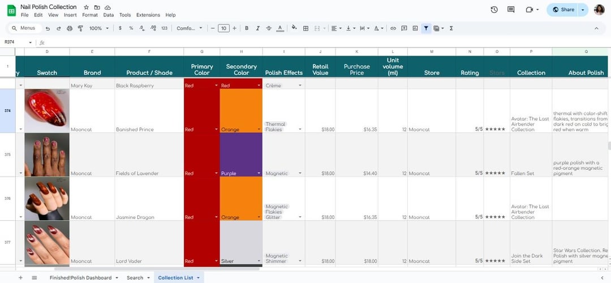The height and width of the screenshot is (283, 611).
Task: Click the insert link icon
Action: [393, 28]
